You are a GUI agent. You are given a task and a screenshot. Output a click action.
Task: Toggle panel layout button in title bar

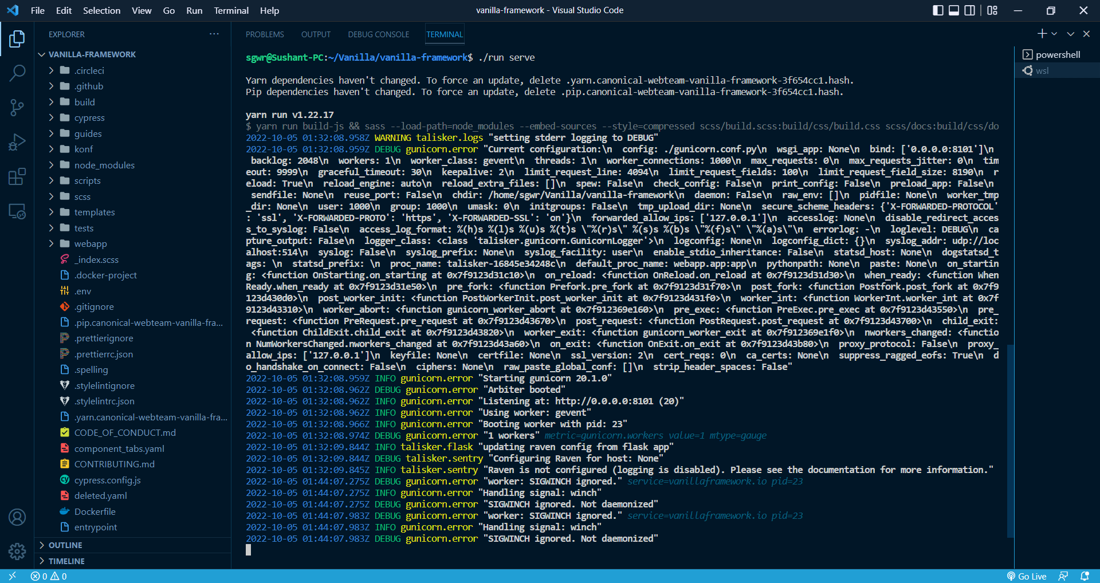click(954, 10)
